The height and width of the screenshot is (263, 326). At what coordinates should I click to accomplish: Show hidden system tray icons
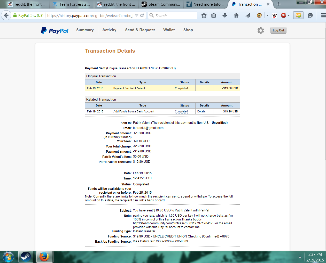300,257
